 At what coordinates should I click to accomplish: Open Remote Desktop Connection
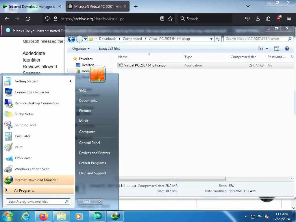coord(39,103)
